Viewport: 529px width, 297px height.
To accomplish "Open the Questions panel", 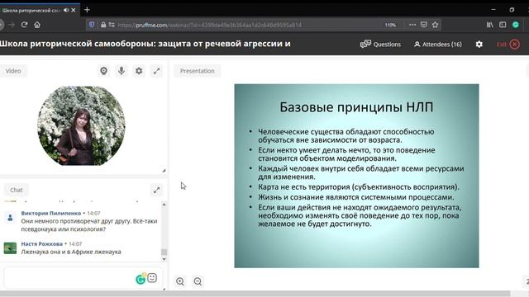I will click(x=380, y=44).
